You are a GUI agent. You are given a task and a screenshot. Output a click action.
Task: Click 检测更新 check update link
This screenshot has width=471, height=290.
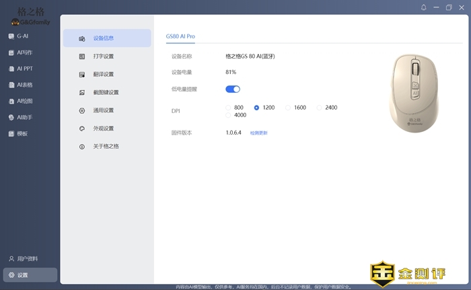pos(259,133)
